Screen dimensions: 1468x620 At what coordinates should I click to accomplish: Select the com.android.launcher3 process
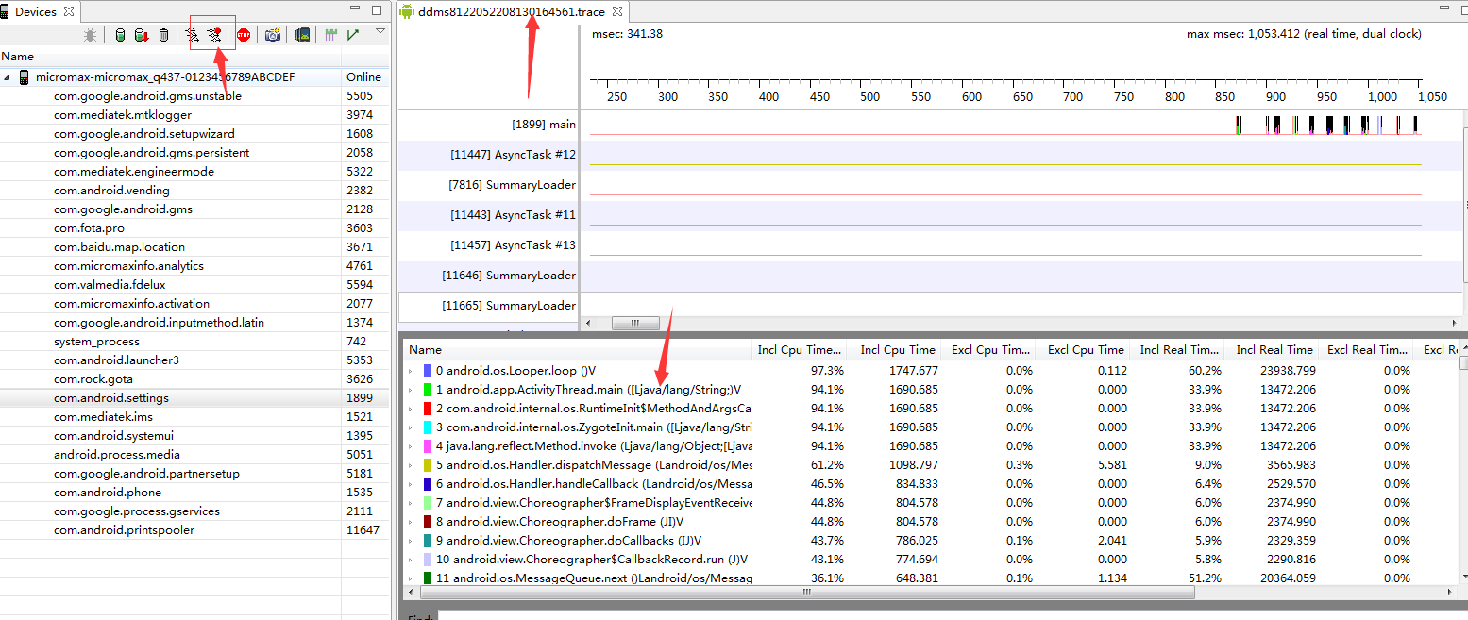tap(194, 360)
